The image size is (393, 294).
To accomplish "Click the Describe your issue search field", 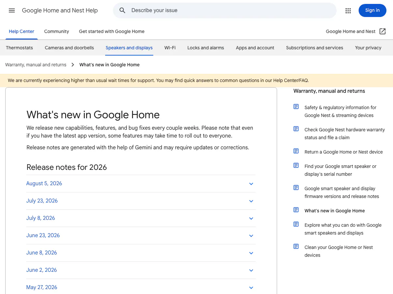I will [225, 10].
